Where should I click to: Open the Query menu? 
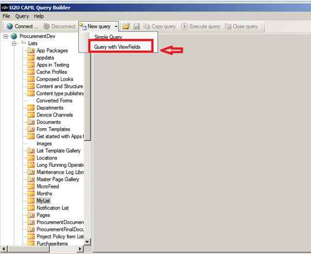(x=22, y=16)
